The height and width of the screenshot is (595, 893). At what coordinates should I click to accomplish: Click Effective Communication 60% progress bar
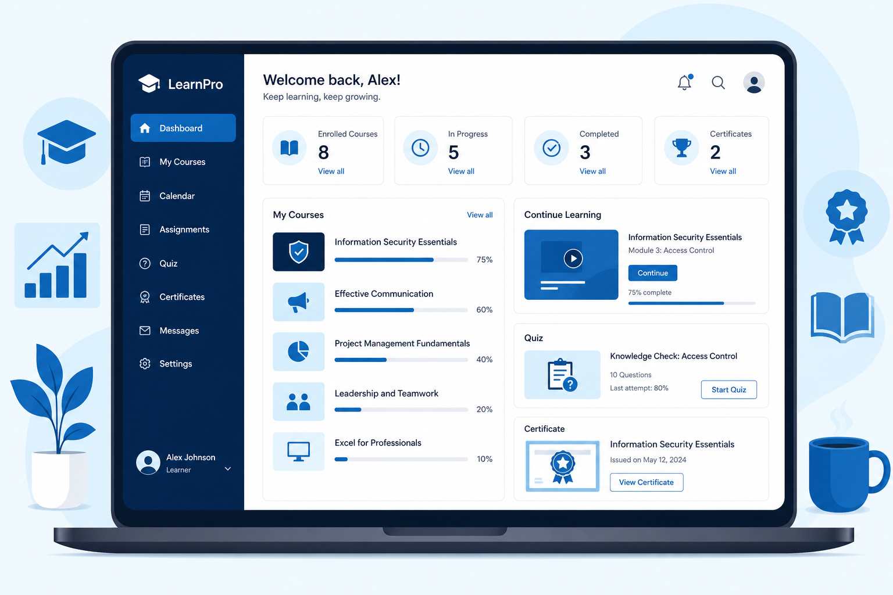pos(401,310)
